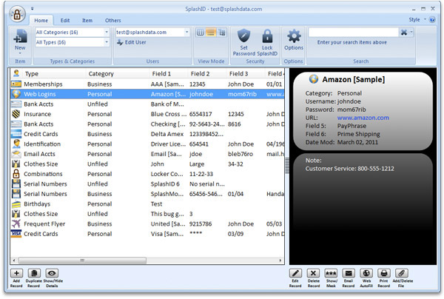Sort by Field 3 column header

point(246,74)
